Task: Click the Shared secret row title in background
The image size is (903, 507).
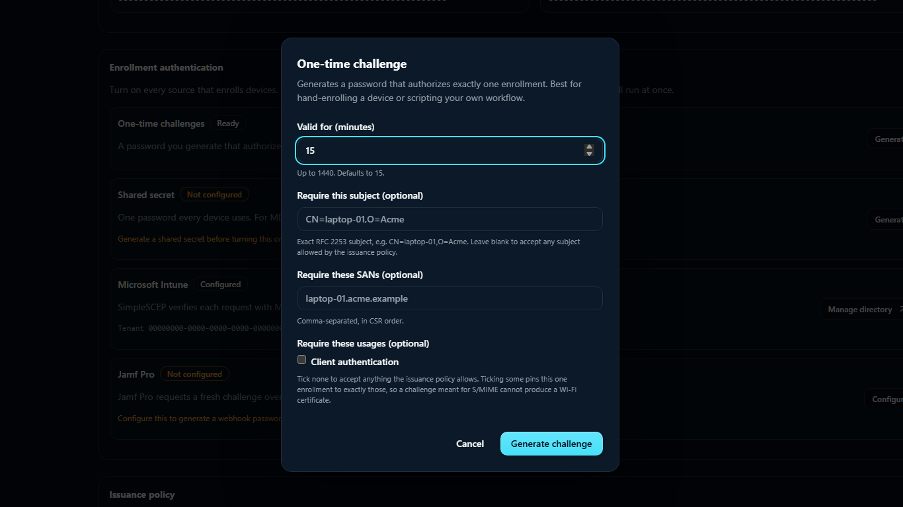Action: 146,195
